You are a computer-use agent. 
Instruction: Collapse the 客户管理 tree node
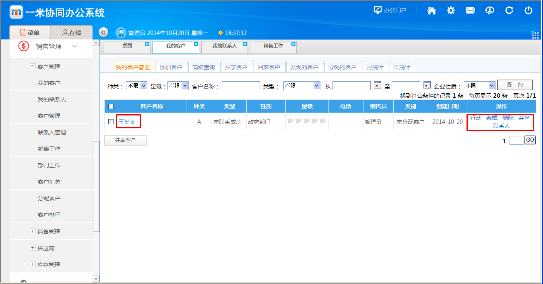[33, 66]
